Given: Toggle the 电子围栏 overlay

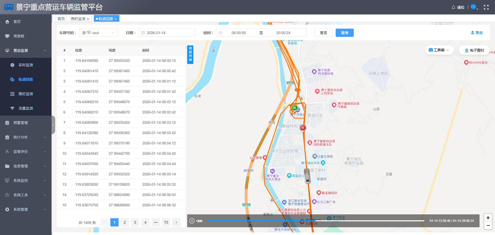Looking at the screenshot, I should tap(474, 50).
